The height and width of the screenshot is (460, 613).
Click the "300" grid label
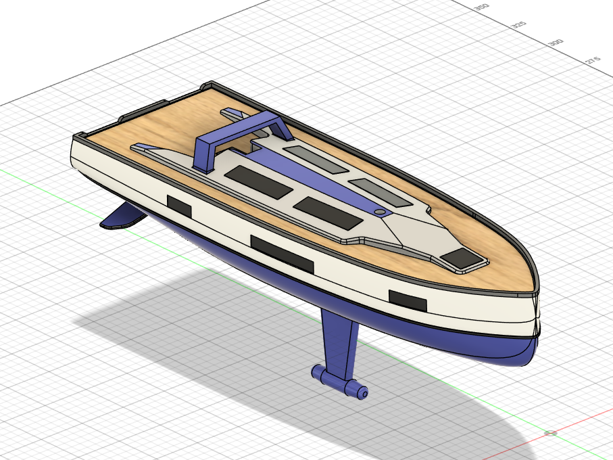click(556, 42)
